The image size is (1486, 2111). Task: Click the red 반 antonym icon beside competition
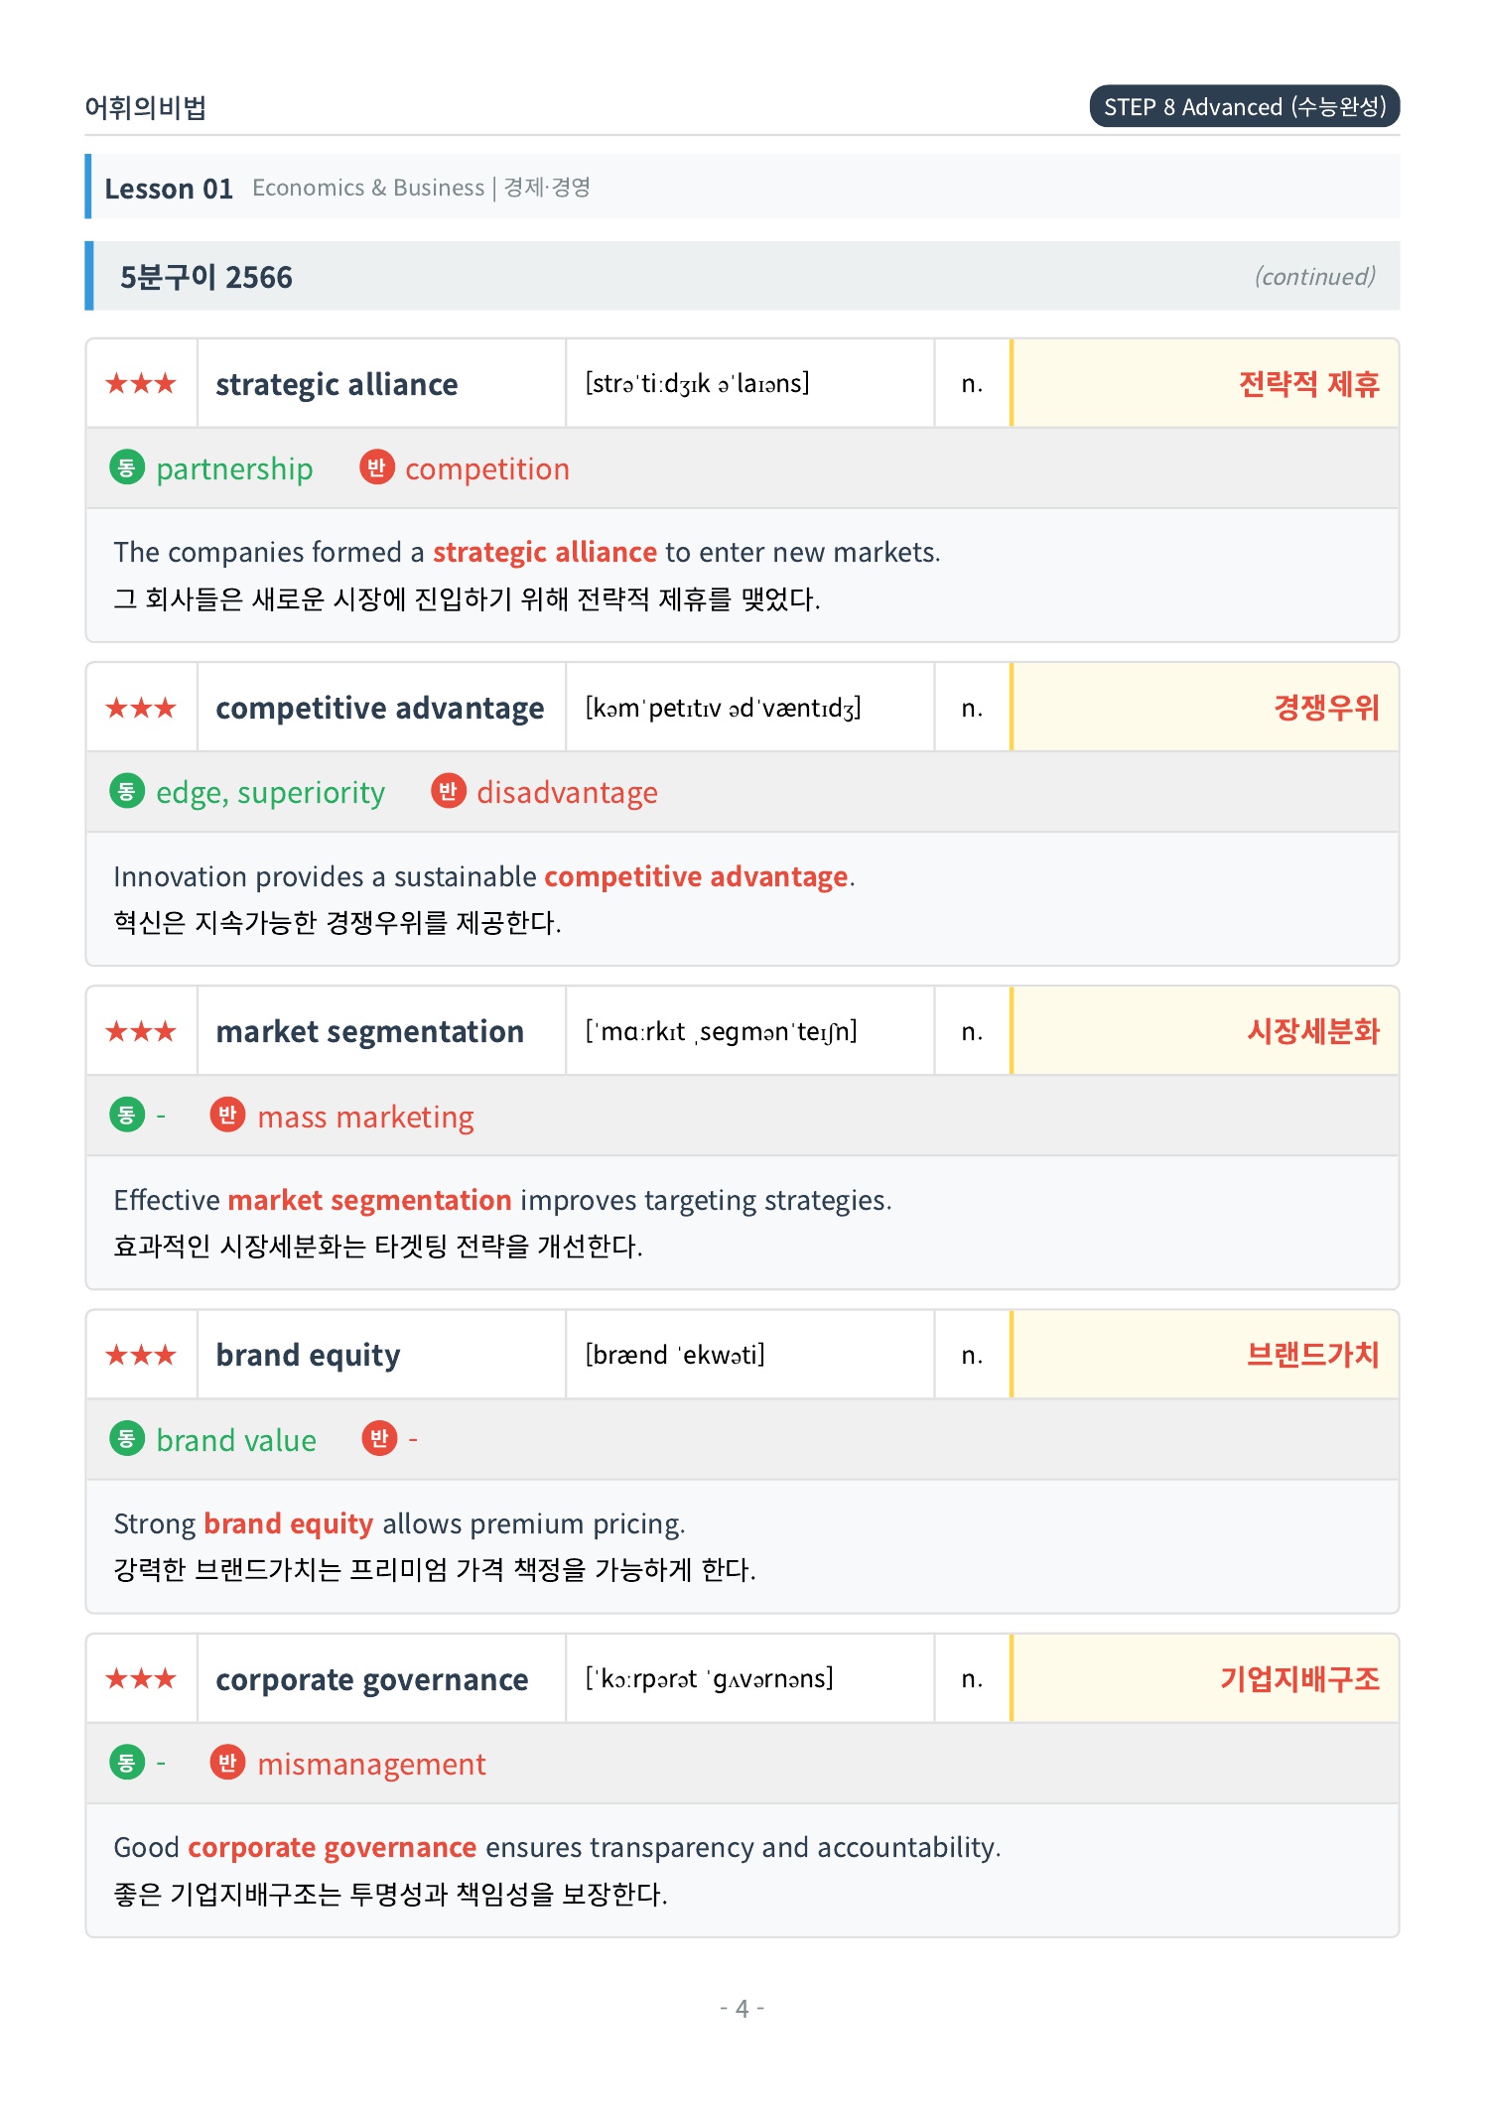pos(376,467)
